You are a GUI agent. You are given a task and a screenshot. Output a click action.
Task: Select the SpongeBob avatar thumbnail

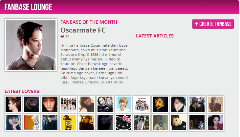[68, 123]
